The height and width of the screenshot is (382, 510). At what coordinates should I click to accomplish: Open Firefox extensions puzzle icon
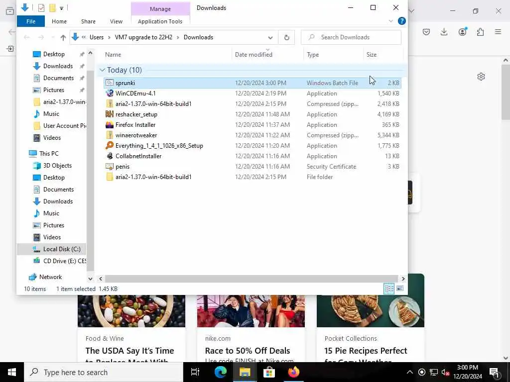point(480,32)
